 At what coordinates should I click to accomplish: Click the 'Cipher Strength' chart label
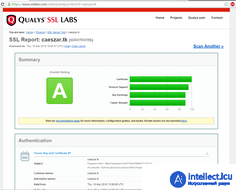point(119,103)
